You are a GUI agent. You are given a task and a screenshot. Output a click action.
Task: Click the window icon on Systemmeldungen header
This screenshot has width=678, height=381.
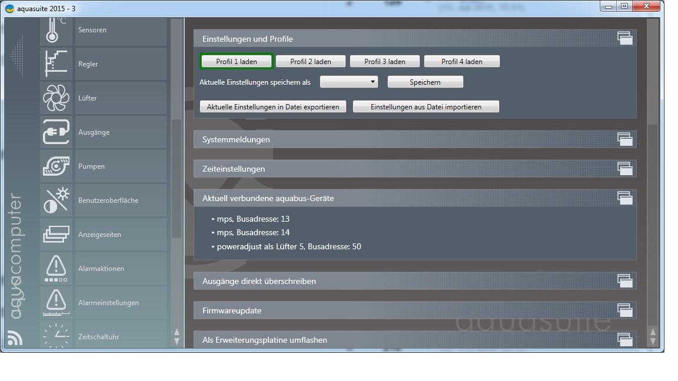(x=625, y=139)
